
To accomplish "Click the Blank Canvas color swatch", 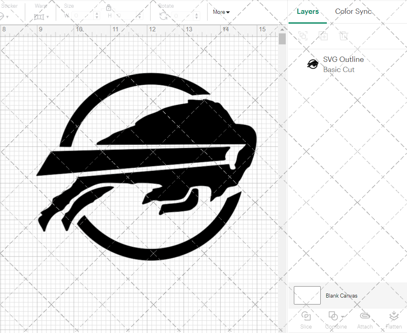I will tap(306, 295).
